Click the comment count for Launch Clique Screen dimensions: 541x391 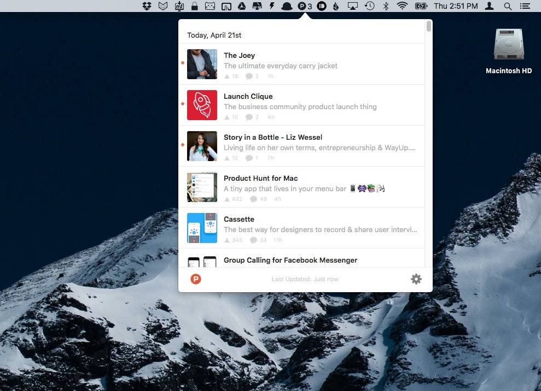[x=252, y=117]
